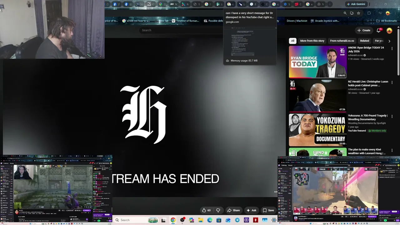Viewport: 400px width, 225px height.
Task: Open the YouTube account avatar menu
Action: tap(389, 30)
